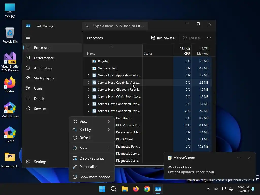Click the Windows Clock notification message
This screenshot has height=195, width=260.
pyautogui.click(x=191, y=169)
